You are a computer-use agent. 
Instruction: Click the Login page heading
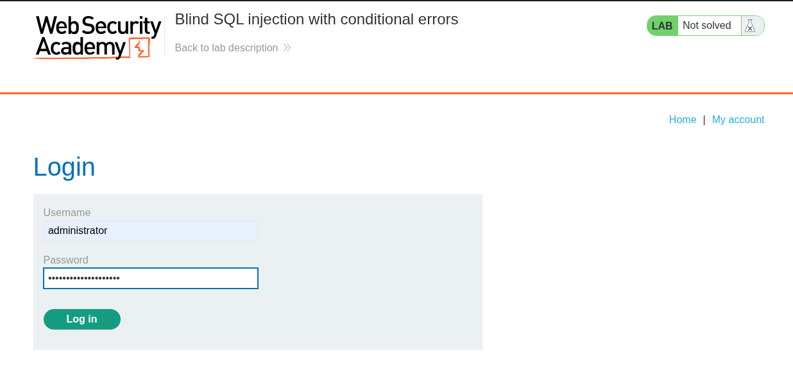64,167
